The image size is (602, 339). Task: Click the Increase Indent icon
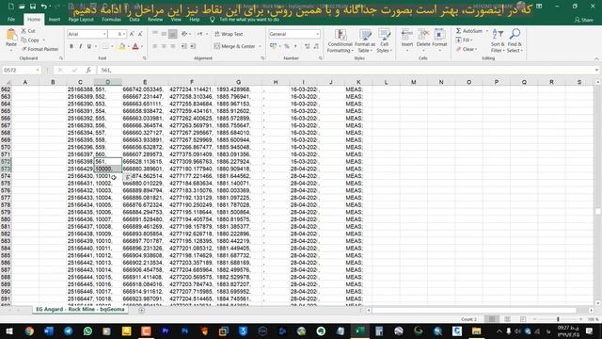click(193, 46)
